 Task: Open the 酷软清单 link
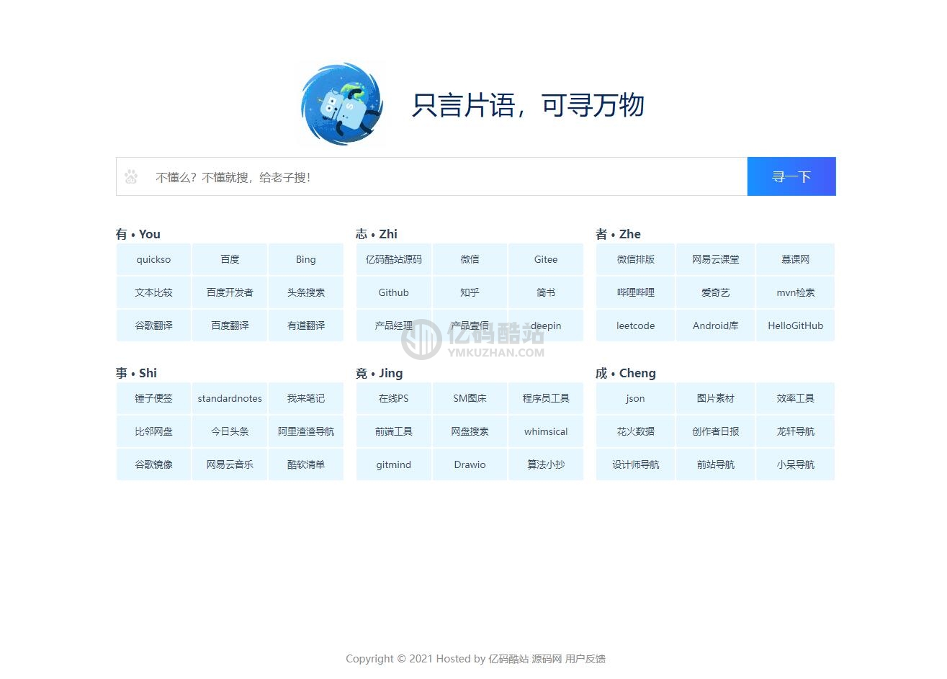[x=306, y=464]
